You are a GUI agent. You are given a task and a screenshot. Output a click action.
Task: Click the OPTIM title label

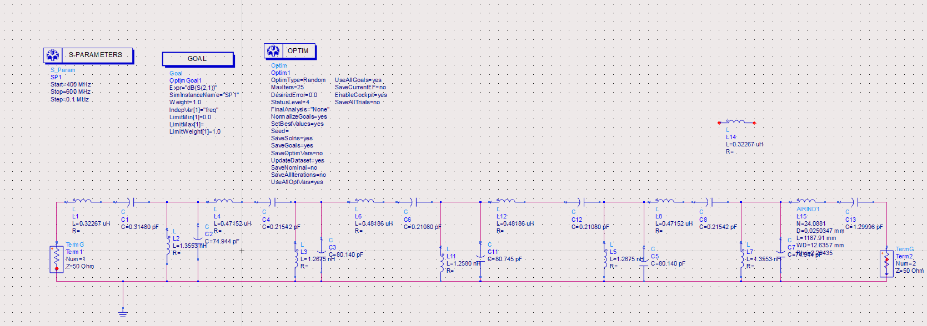coord(298,51)
